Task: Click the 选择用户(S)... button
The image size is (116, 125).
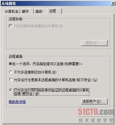Action: click(x=94, y=101)
